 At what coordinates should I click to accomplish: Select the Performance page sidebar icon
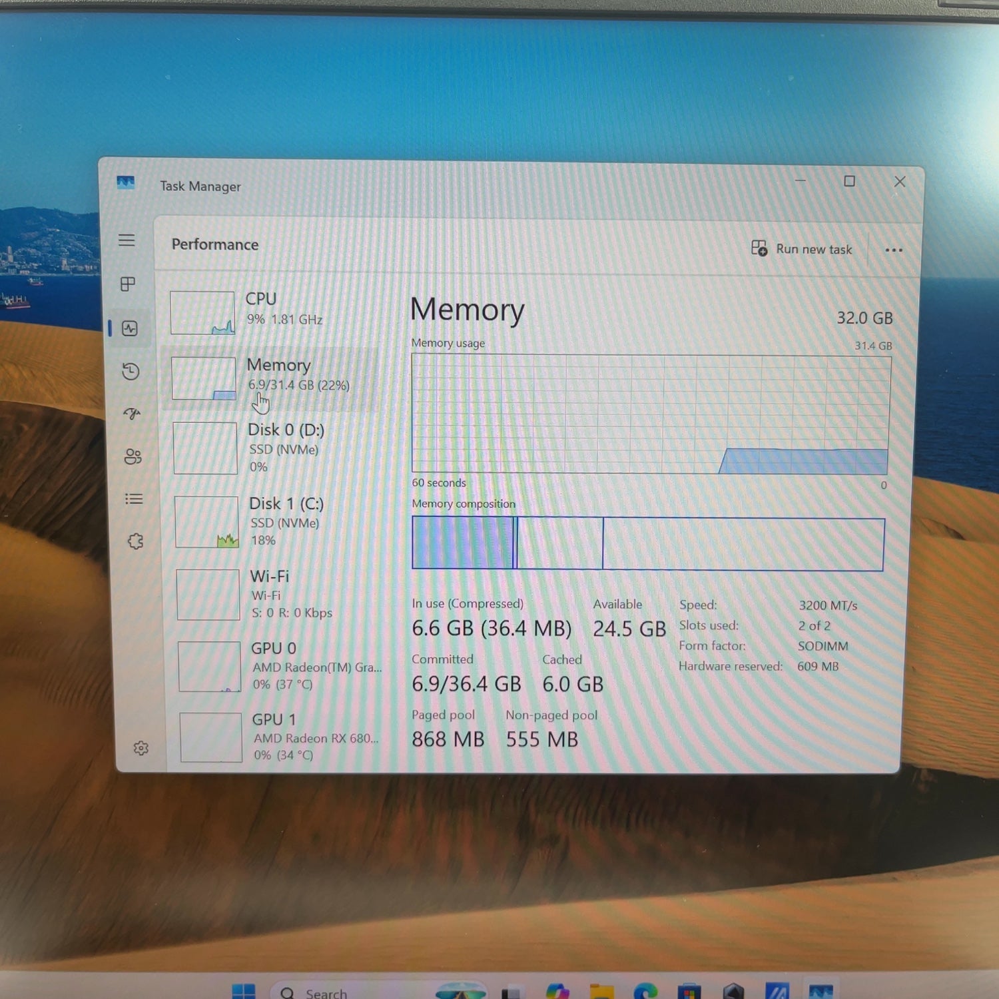point(130,328)
